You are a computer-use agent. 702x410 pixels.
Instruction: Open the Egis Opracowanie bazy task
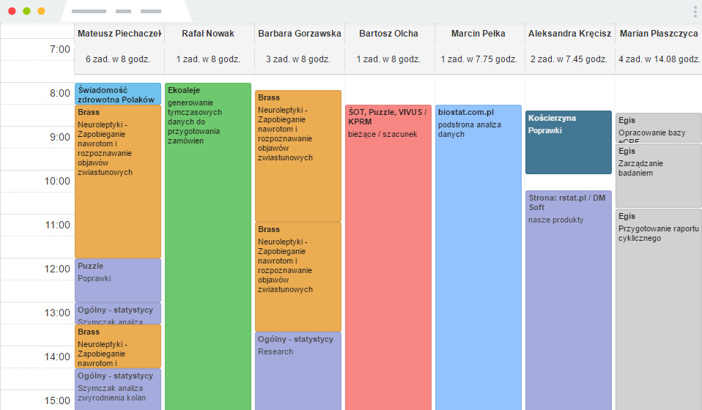tap(659, 128)
